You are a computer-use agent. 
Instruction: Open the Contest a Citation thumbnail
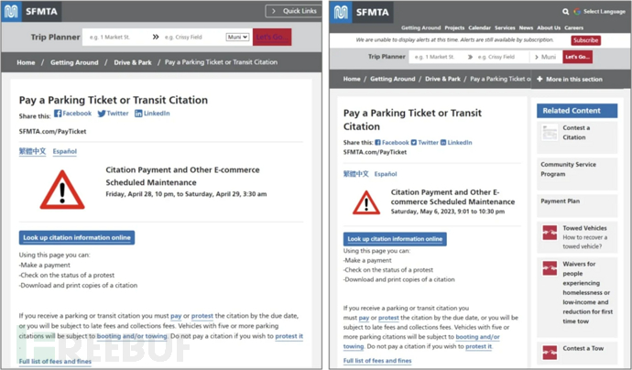click(x=550, y=133)
